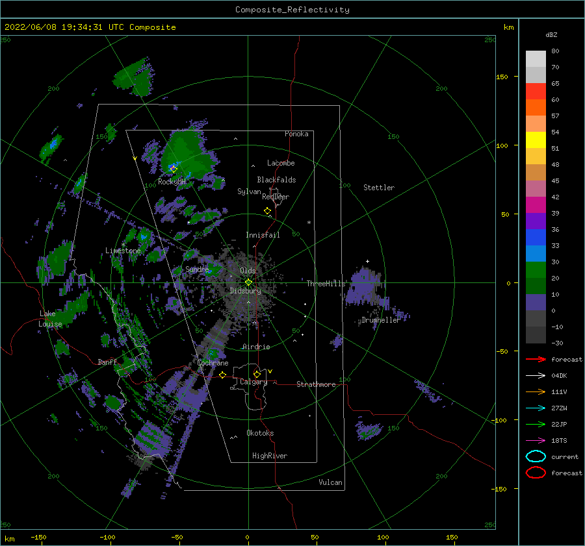Click the blue 36-33 dBZ color band
This screenshot has width=585, height=546.
536,237
